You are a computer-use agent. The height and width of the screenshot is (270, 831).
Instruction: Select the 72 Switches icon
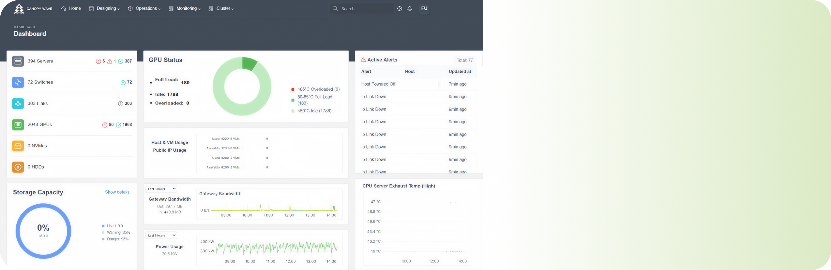tap(18, 82)
